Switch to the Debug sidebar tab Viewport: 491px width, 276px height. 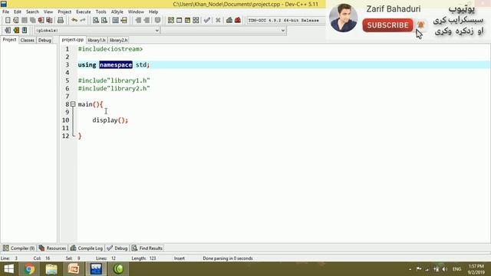[x=44, y=40]
